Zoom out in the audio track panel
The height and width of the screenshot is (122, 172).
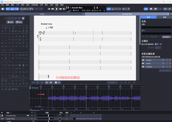47,82
